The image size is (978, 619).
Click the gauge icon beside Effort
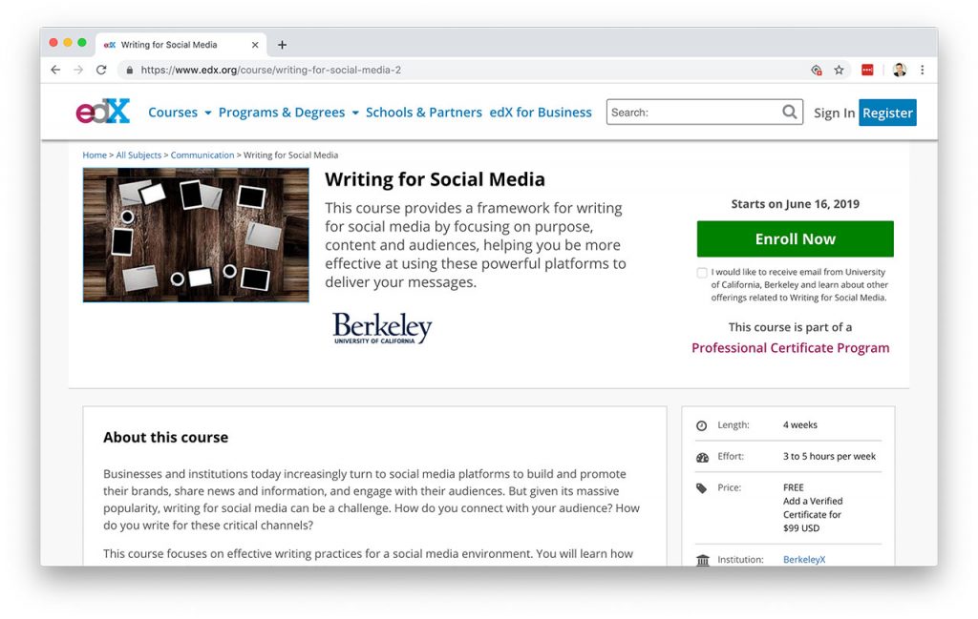coord(702,458)
